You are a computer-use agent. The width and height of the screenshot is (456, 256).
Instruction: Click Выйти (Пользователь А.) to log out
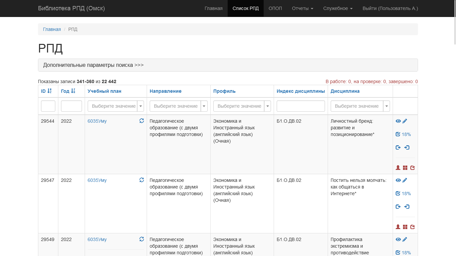point(390,8)
